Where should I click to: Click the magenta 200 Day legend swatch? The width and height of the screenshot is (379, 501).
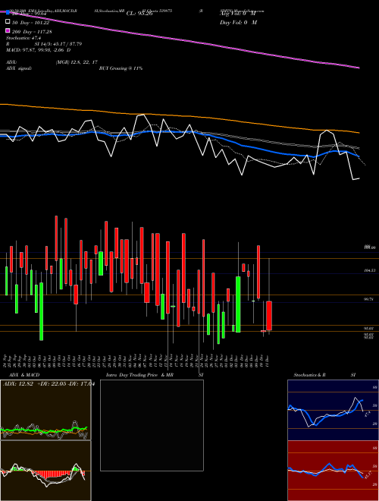pos(8,31)
